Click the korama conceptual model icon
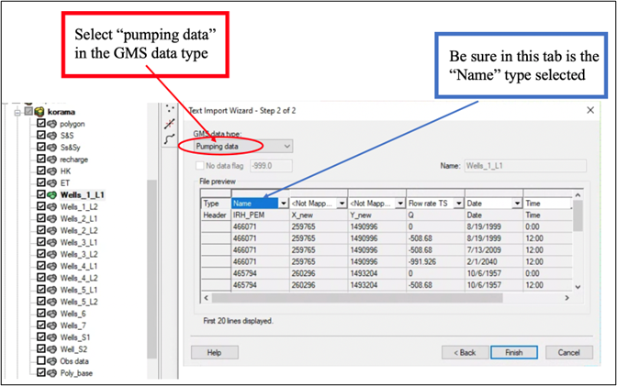This screenshot has height=386, width=617. pyautogui.click(x=39, y=112)
